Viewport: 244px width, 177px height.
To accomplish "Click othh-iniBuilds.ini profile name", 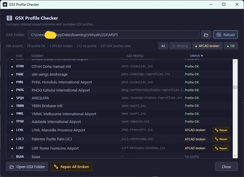I will pos(137,66).
